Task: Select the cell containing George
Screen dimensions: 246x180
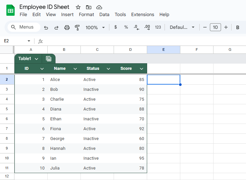Action: [64, 139]
